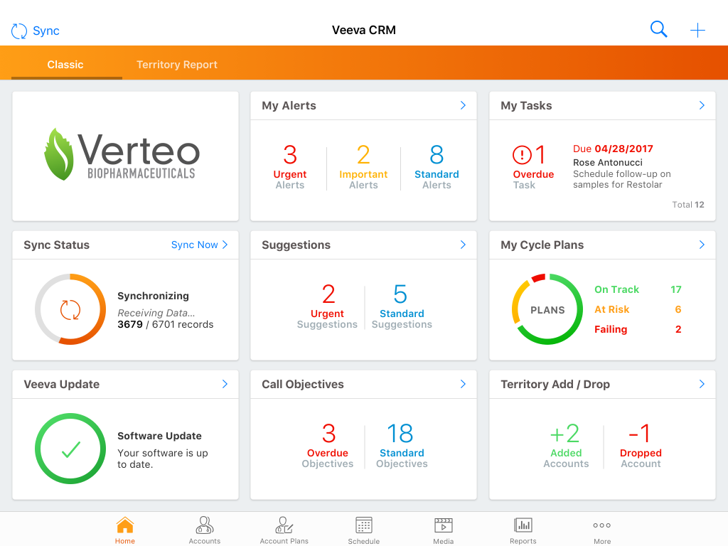728x546 pixels.
Task: Tap the sync progress ring
Action: click(70, 309)
